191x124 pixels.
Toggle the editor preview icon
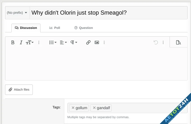tap(178, 42)
